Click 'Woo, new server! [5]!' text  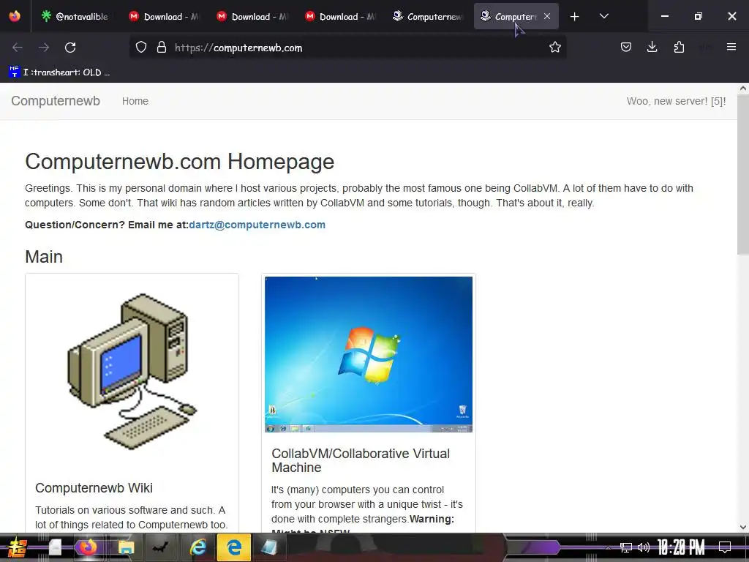(676, 101)
